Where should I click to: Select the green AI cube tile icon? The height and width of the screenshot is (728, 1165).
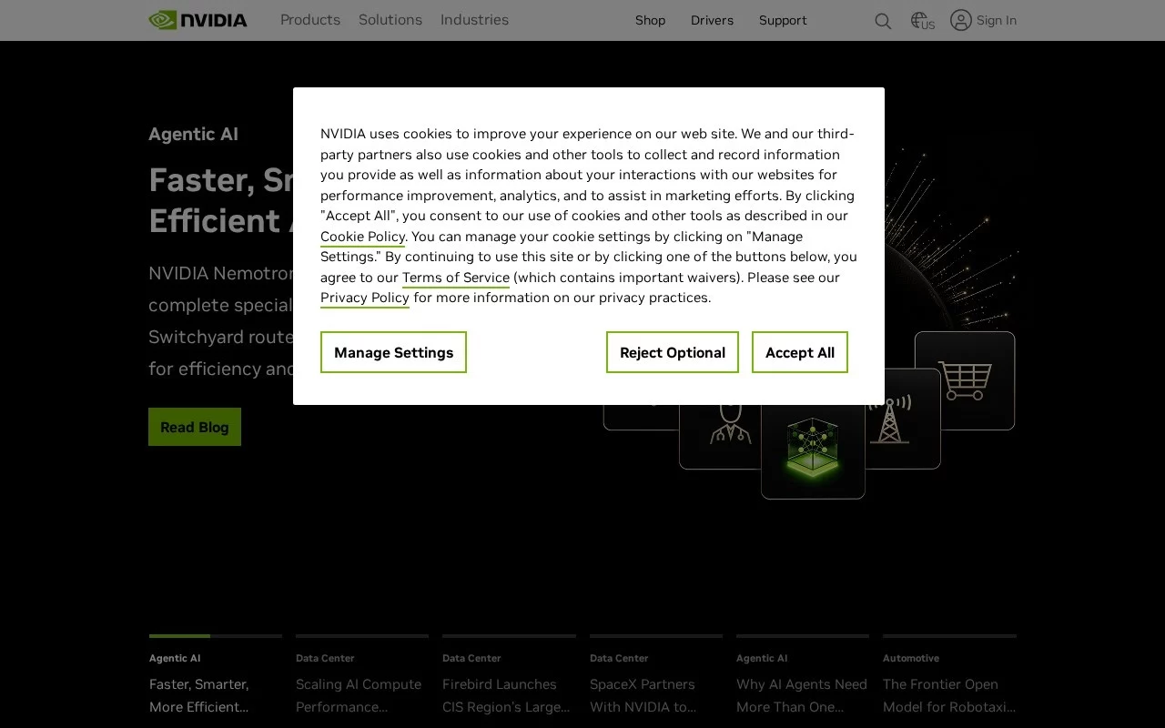(x=813, y=450)
